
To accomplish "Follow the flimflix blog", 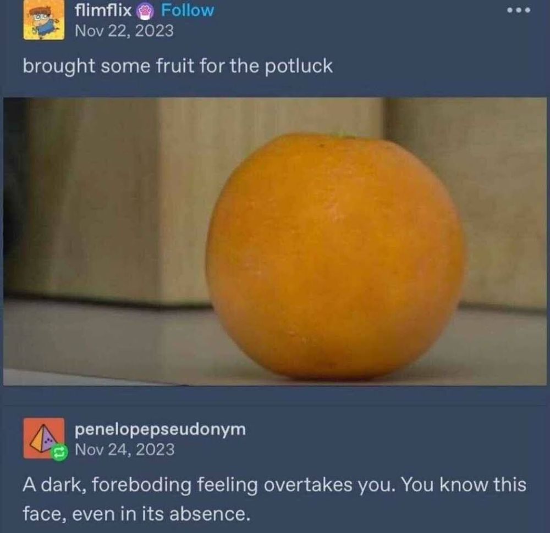I will point(187,10).
